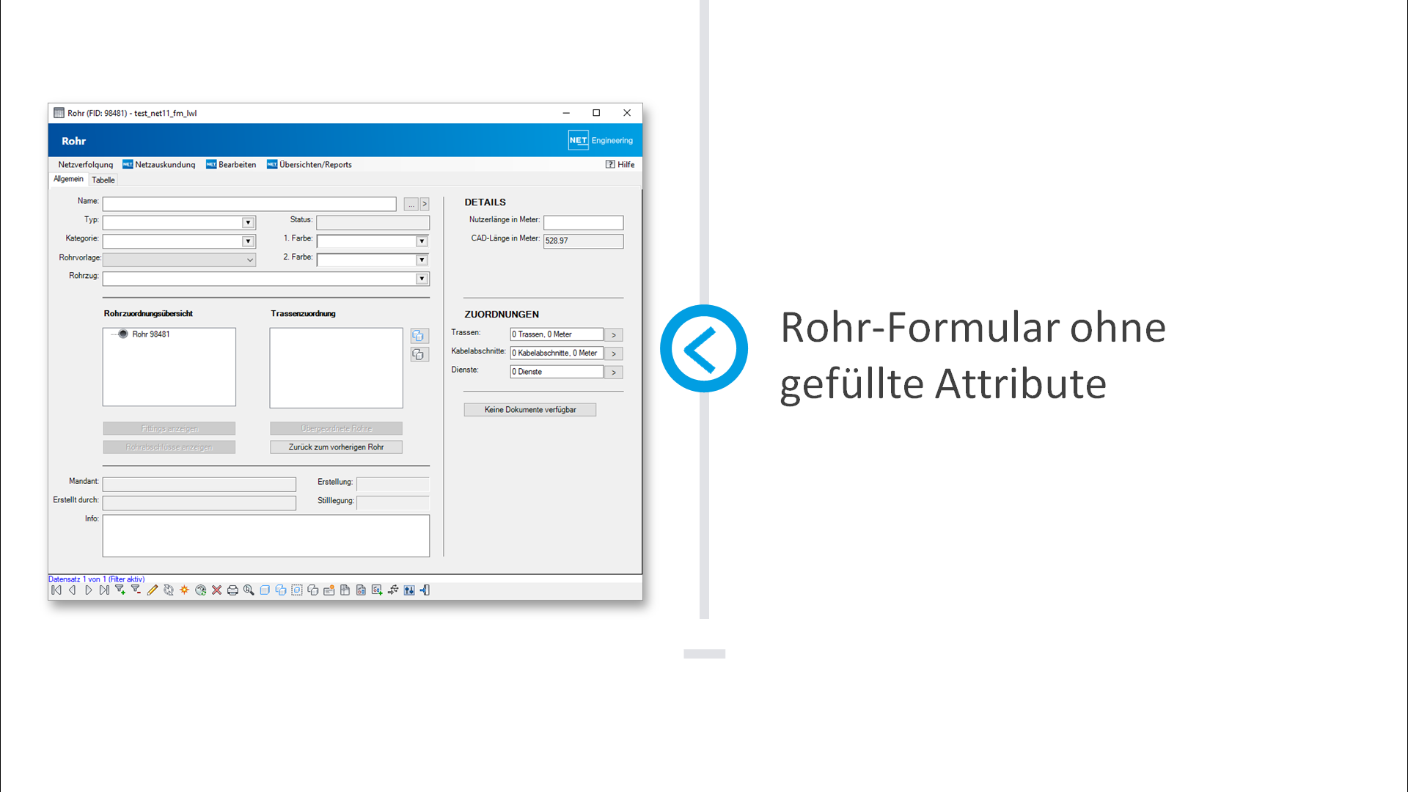Switch to the Tabelle tab
This screenshot has height=792, width=1408.
coord(103,180)
